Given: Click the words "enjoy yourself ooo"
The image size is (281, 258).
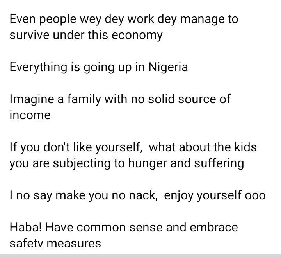Looking at the screenshot, I should pyautogui.click(x=215, y=195).
